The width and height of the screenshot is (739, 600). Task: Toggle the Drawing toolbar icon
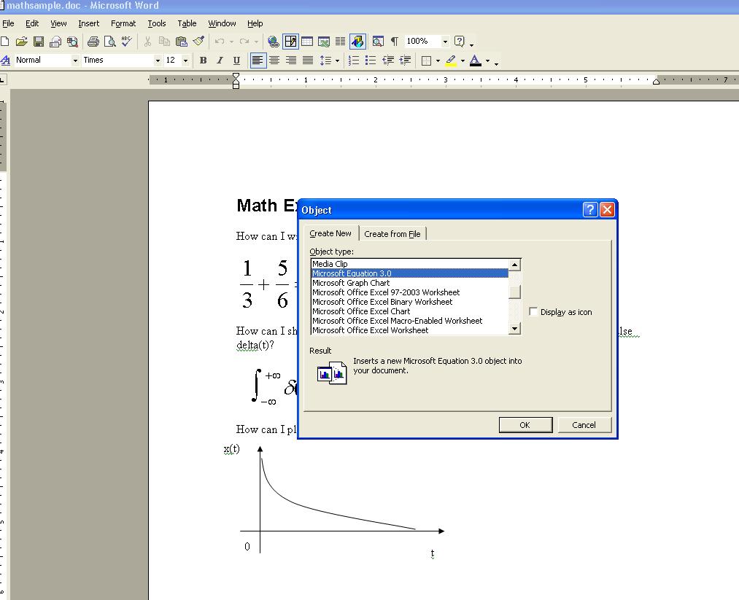coord(357,42)
